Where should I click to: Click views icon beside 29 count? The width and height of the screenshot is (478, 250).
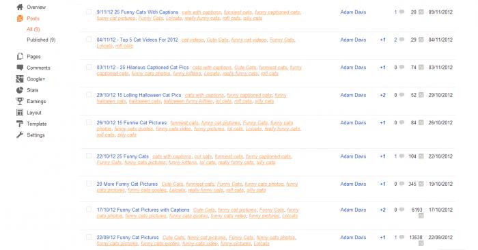(x=421, y=40)
